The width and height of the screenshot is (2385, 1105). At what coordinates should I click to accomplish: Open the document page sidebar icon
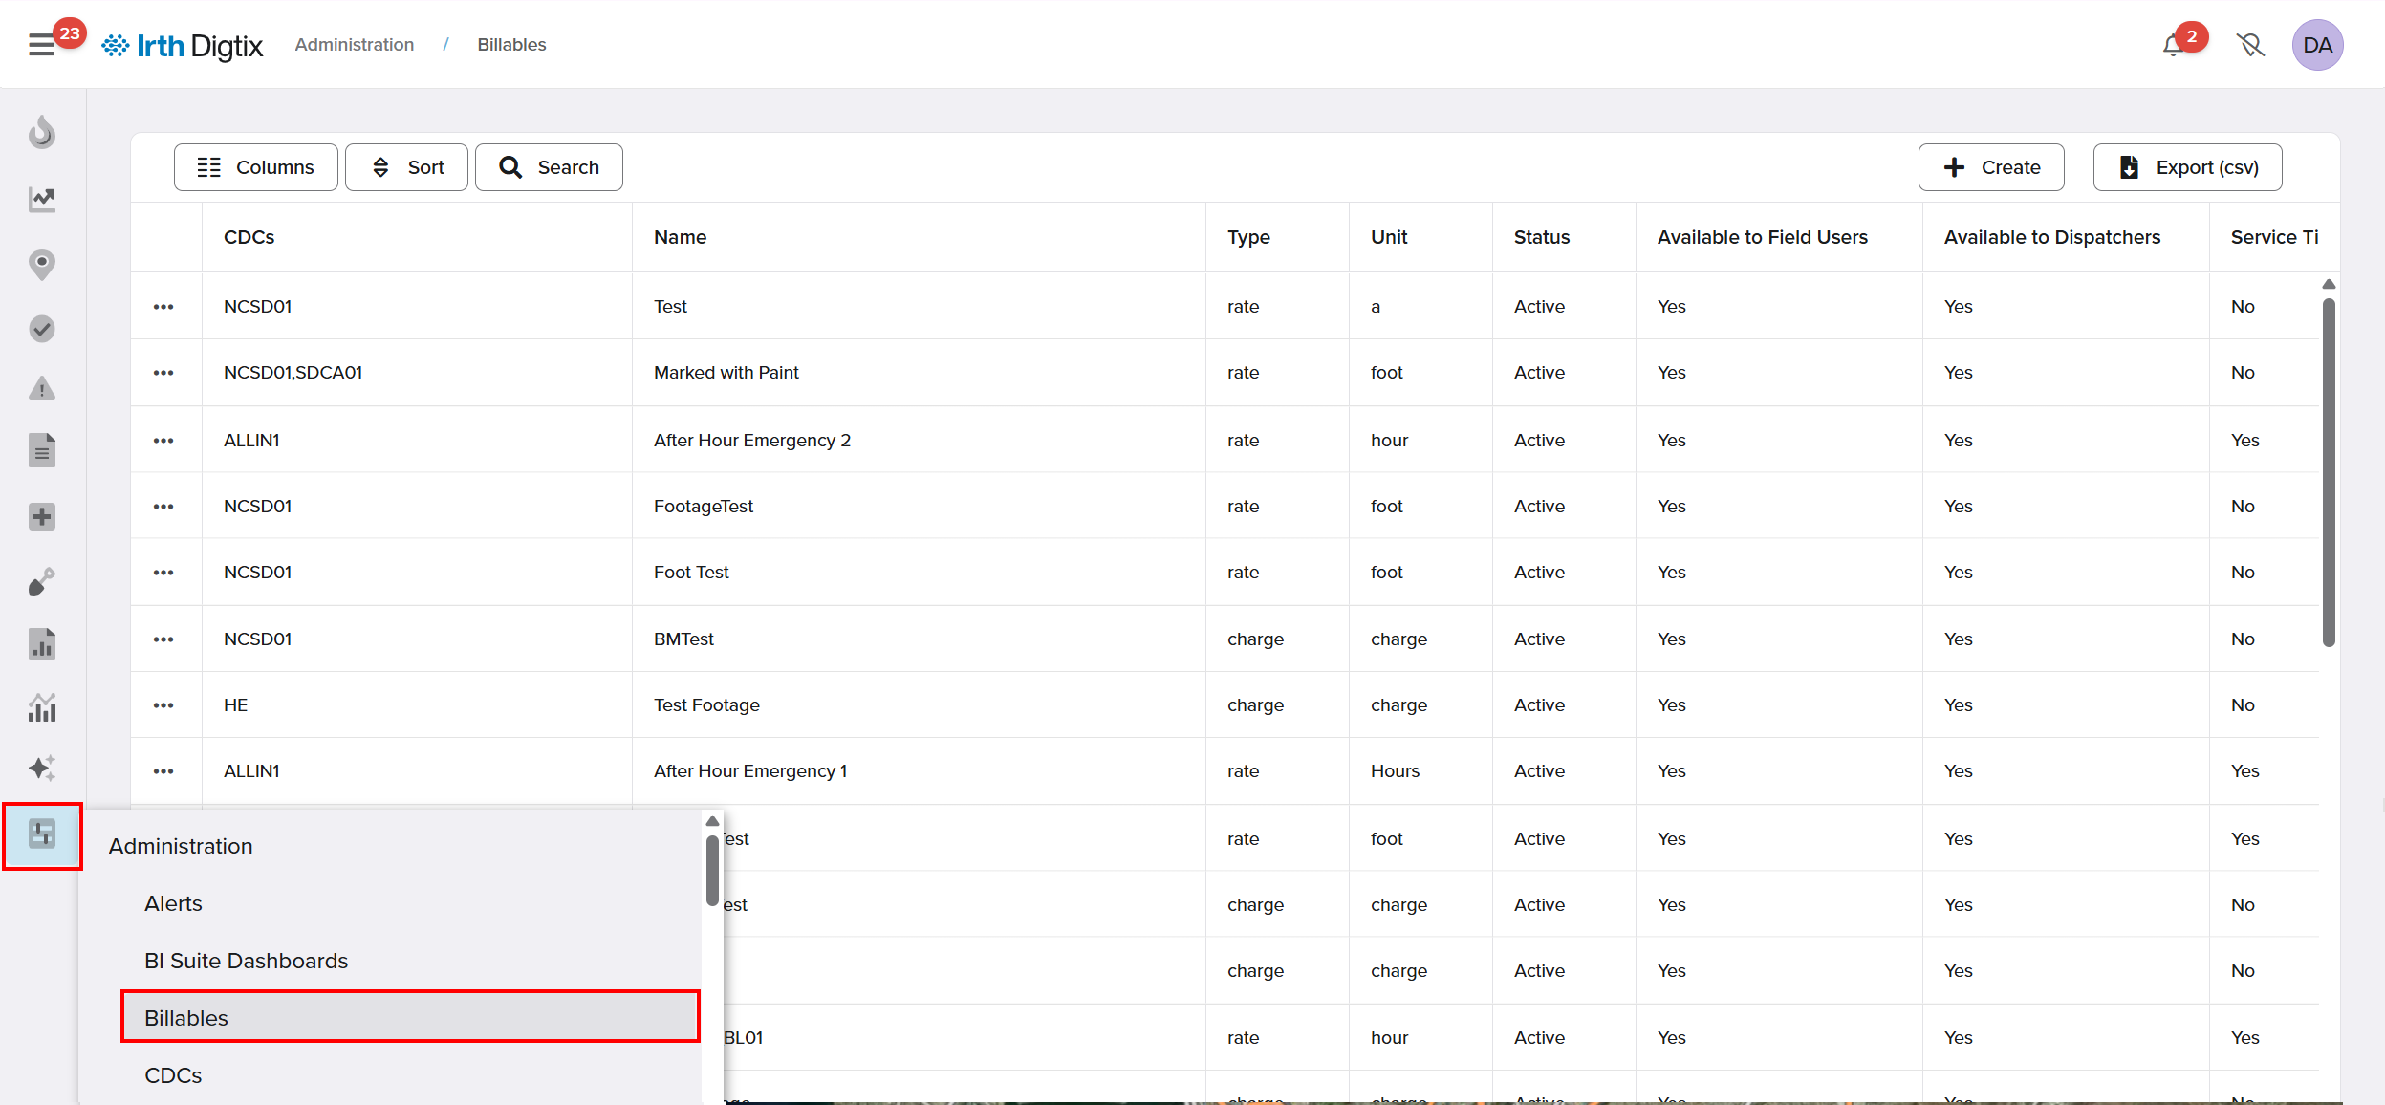click(x=42, y=450)
